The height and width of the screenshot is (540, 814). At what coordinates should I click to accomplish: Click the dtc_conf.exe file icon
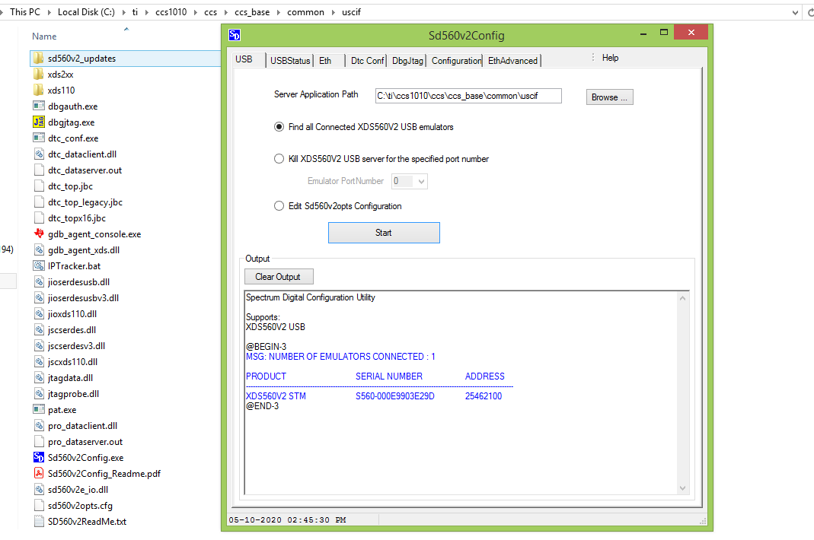point(38,138)
